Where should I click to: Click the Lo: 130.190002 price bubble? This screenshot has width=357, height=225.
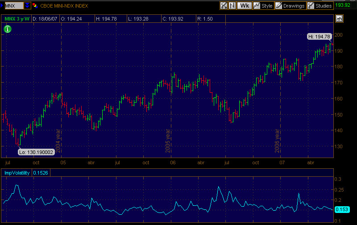point(36,152)
